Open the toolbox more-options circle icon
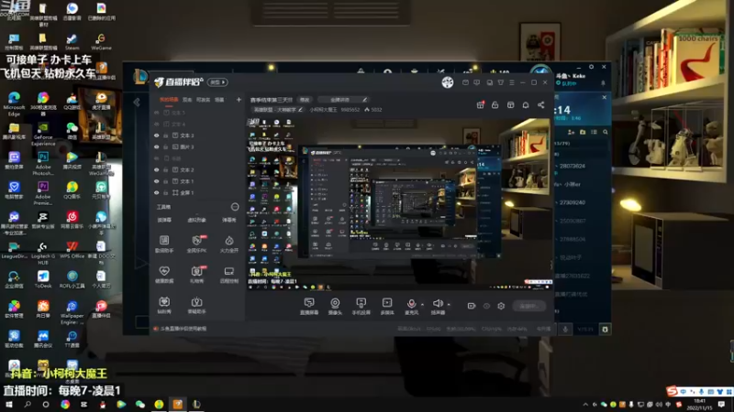 point(235,207)
